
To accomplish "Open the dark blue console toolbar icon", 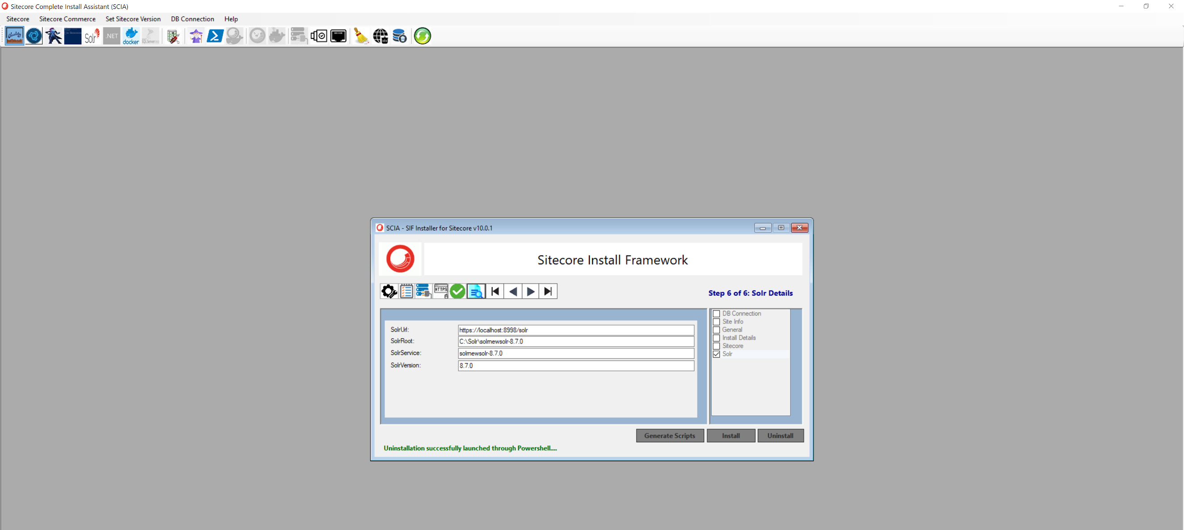I will click(73, 36).
